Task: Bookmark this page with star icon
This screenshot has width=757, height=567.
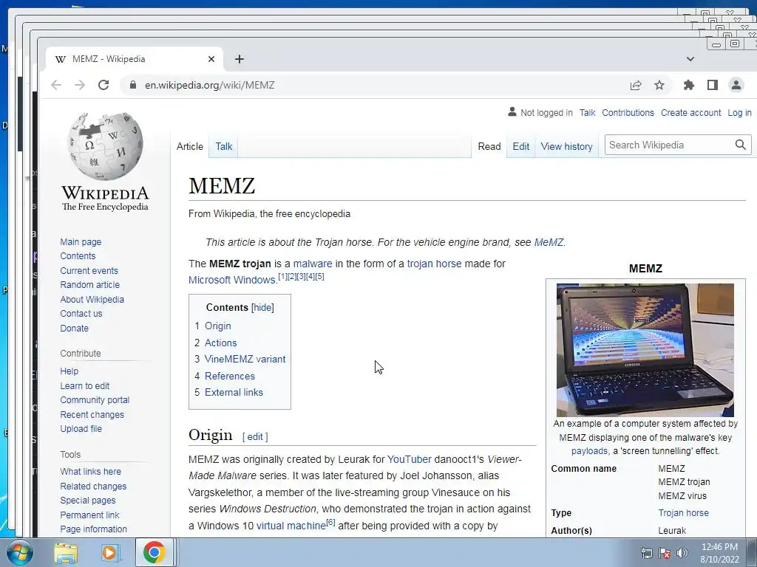Action: [659, 86]
